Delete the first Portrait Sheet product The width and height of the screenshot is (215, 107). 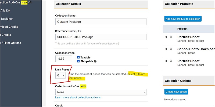coord(171,37)
